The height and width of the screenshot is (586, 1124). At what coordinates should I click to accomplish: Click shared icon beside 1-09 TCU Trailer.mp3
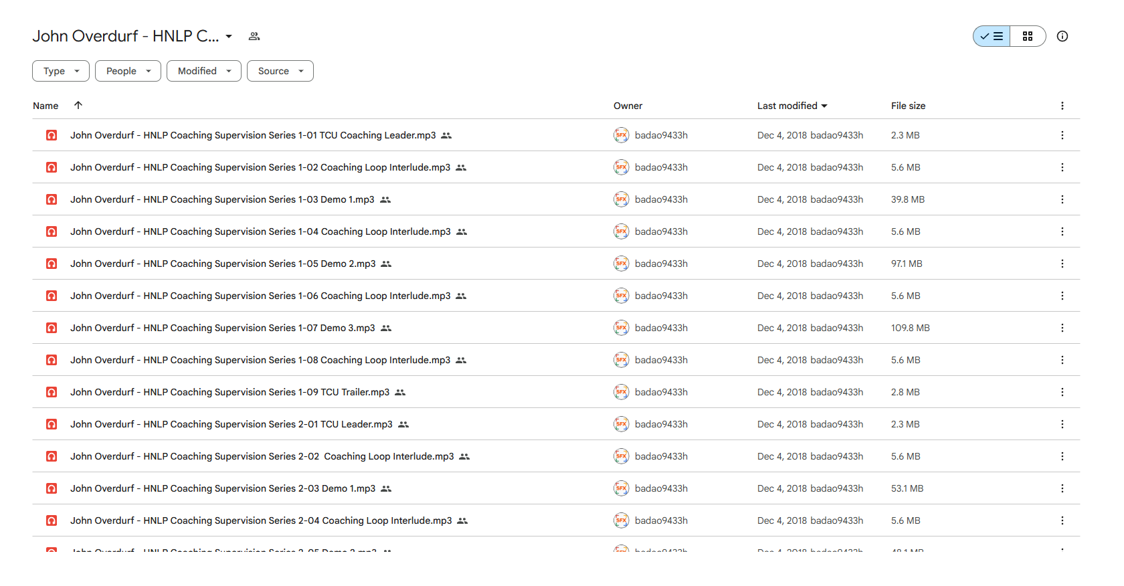tap(400, 392)
